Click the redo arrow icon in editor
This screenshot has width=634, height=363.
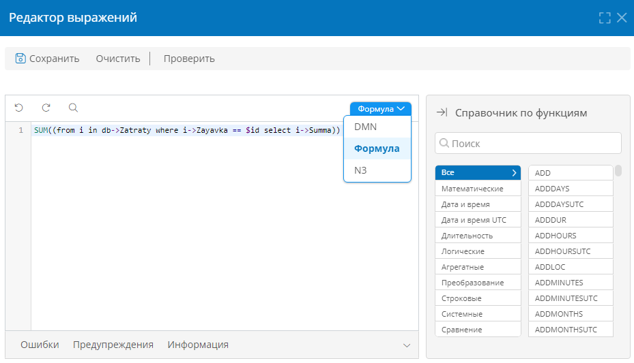(46, 108)
